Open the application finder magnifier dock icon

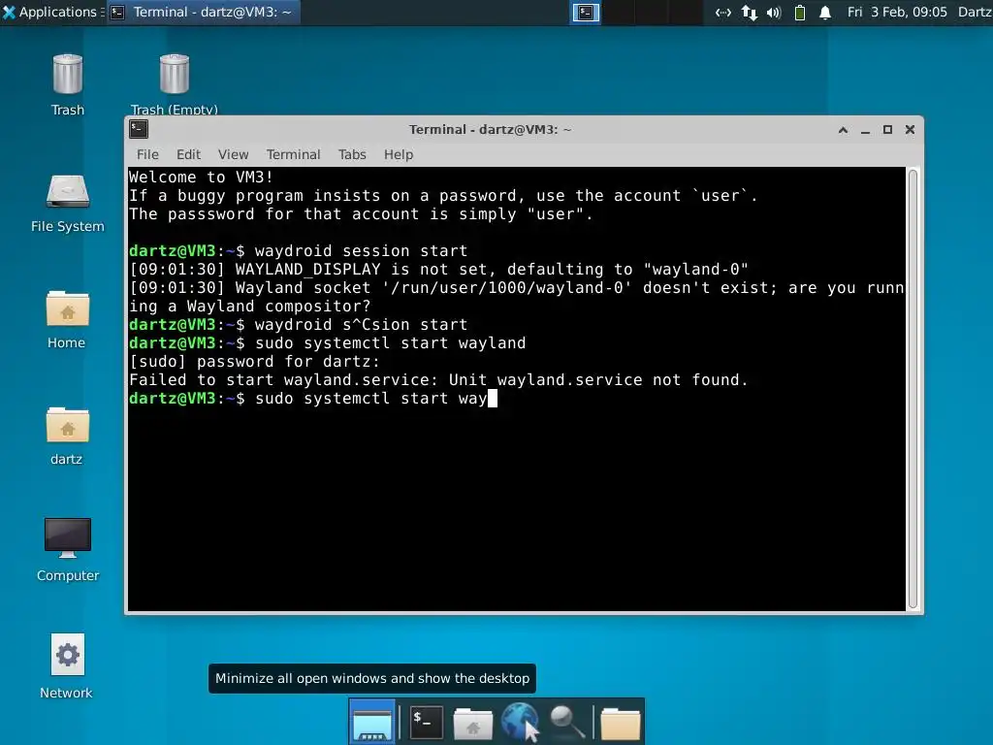(566, 722)
